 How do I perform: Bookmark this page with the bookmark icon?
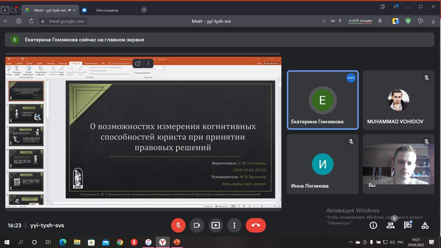point(380,21)
